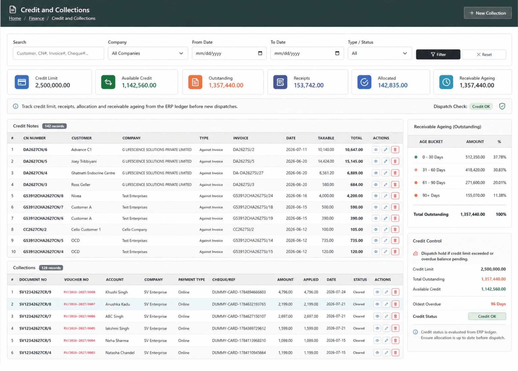The height and width of the screenshot is (371, 518).
Task: Go to Home breadcrumb
Action: click(15, 18)
